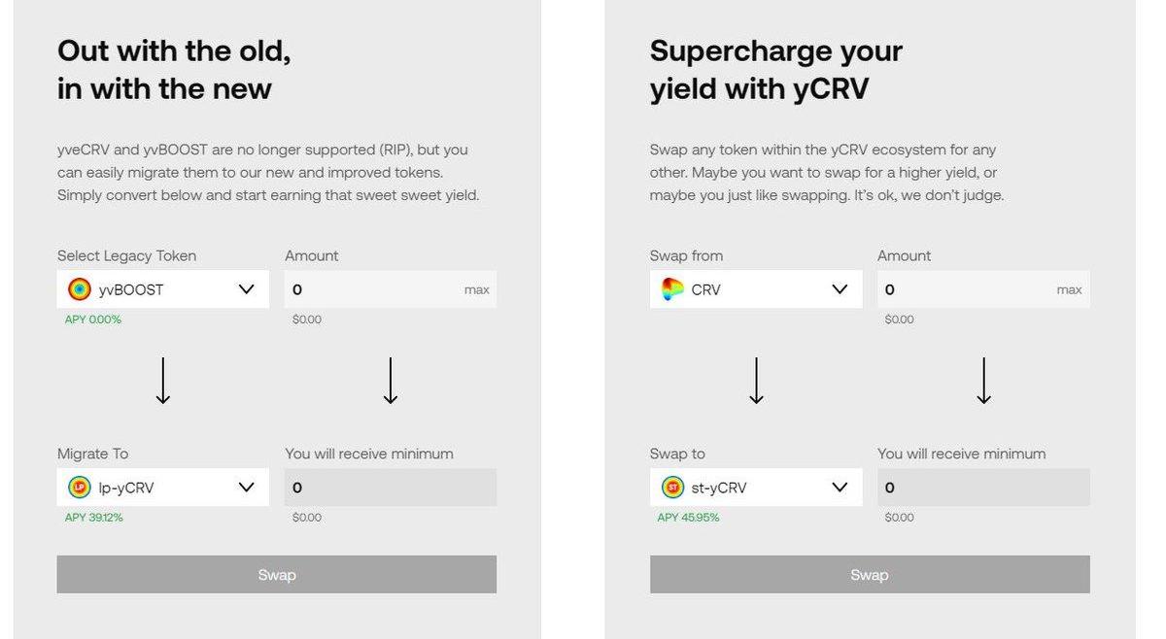Screen dimensions: 1166x639
Task: Expand the Select Legacy Token dropdown
Action: [x=247, y=289]
